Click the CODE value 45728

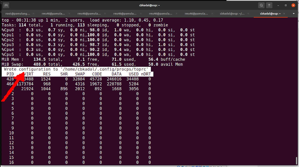point(96,79)
